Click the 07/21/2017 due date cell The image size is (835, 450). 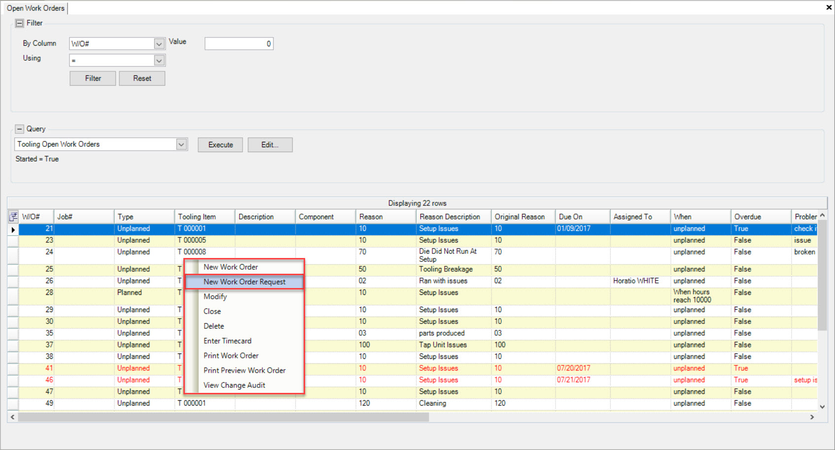583,380
